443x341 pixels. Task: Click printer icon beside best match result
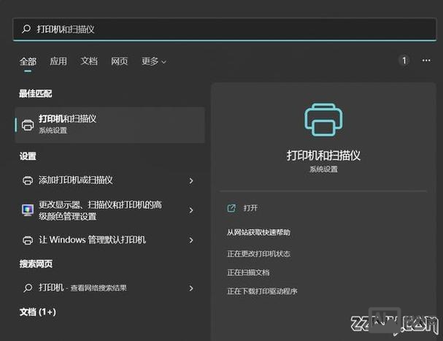[x=28, y=125]
